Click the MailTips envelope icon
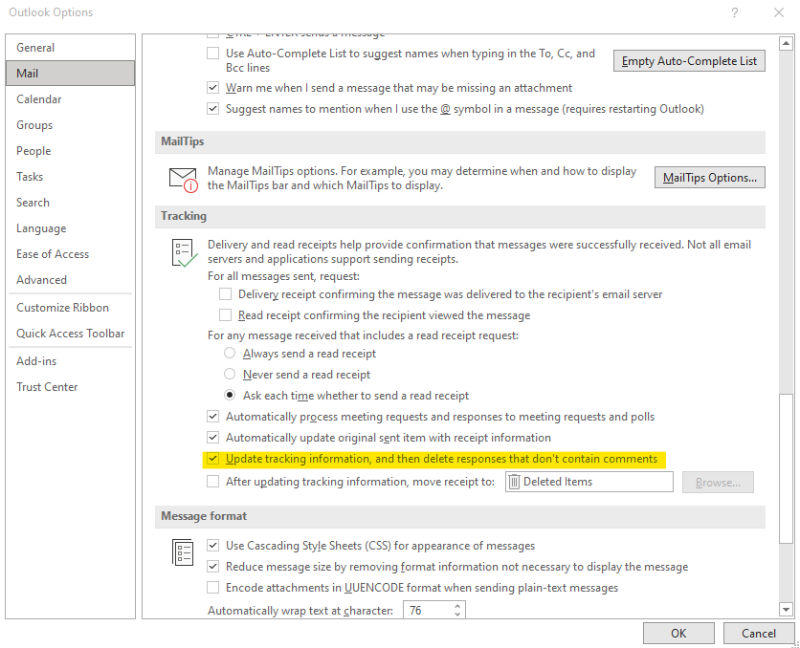The height and width of the screenshot is (648, 800). (x=183, y=180)
